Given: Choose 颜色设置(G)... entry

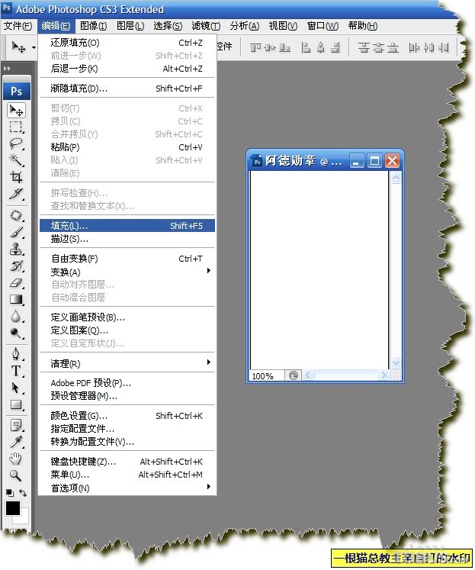Looking at the screenshot, I should 127,416.
